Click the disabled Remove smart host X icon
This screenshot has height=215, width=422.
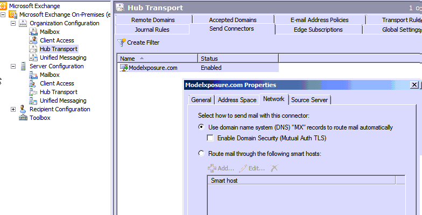pos(274,169)
